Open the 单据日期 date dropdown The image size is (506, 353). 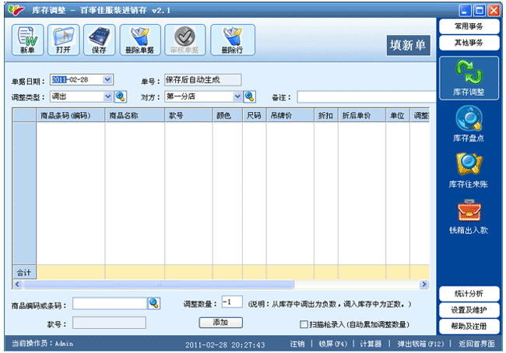pos(107,79)
